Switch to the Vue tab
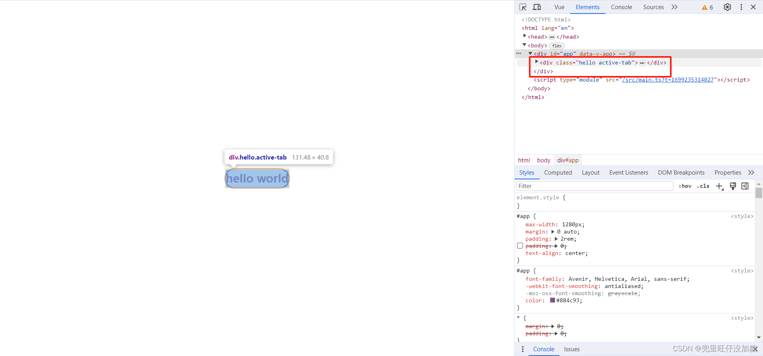The height and width of the screenshot is (356, 763). pos(560,7)
